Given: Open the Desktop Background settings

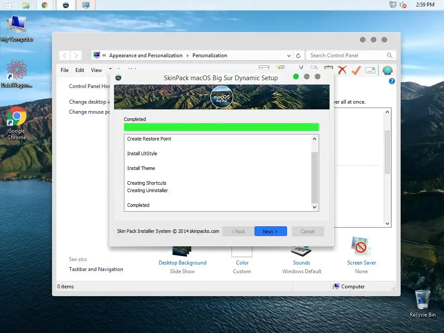Looking at the screenshot, I should coord(183,262).
